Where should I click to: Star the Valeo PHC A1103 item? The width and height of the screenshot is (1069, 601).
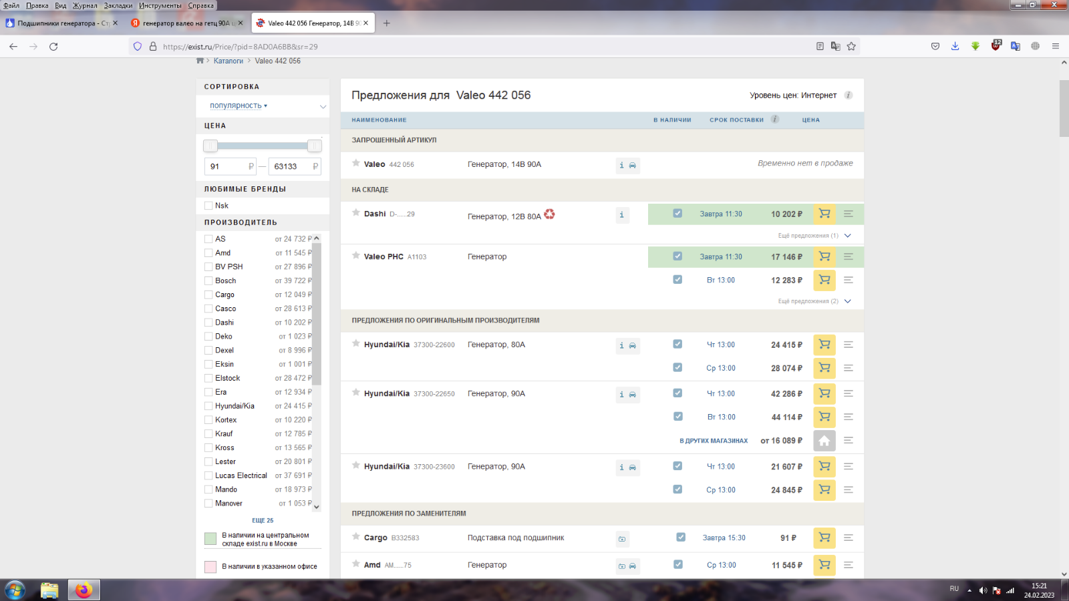[356, 256]
